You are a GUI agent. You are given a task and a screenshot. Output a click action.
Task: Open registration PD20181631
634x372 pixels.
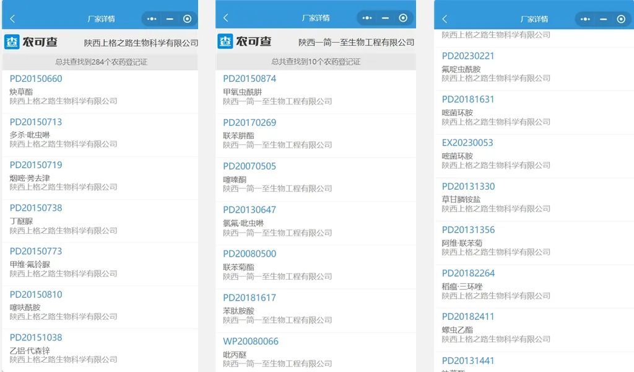pos(468,99)
